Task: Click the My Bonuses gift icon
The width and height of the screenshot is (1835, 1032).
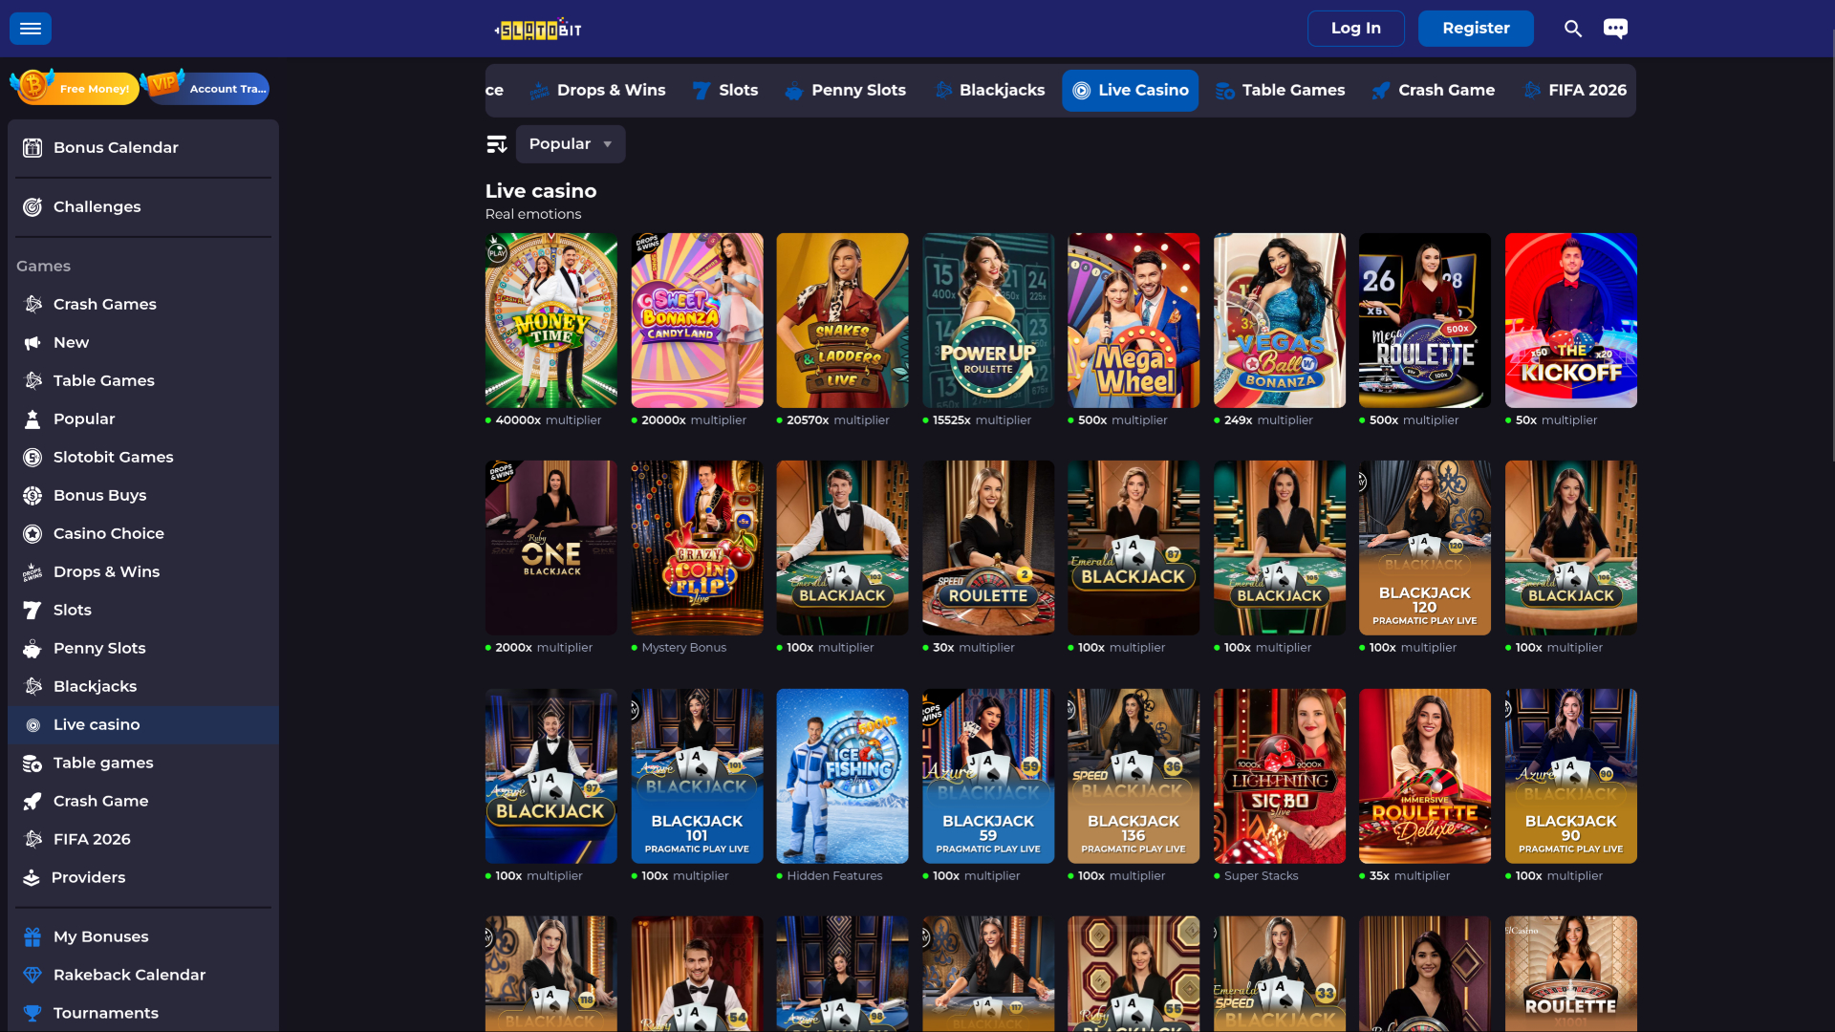Action: (32, 936)
